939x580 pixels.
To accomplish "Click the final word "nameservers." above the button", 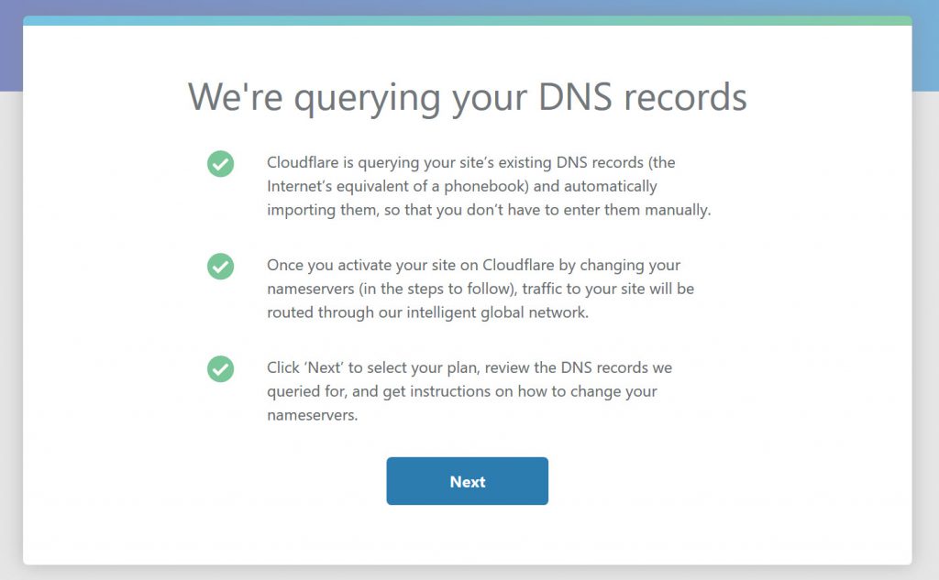I will coord(312,414).
